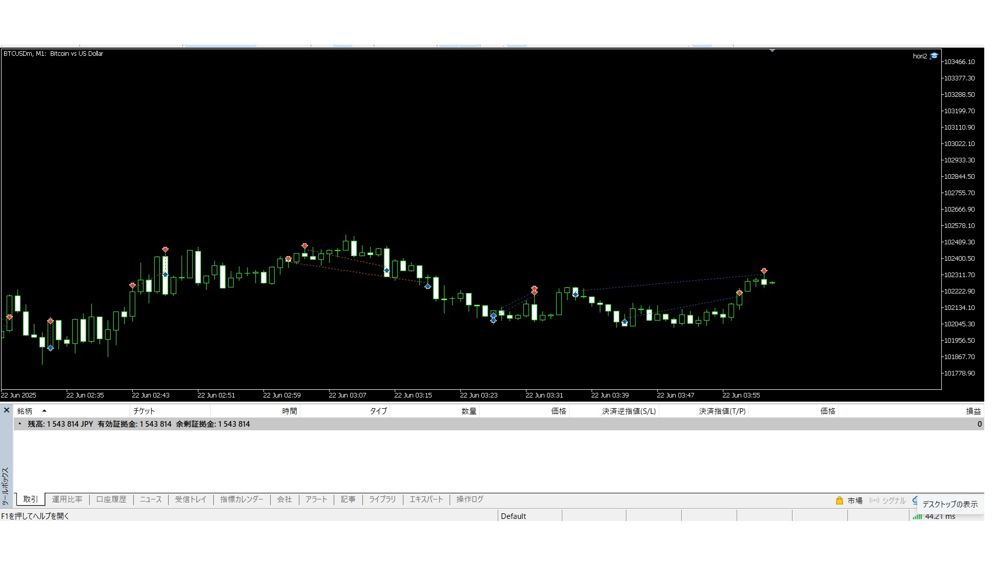Switch to the エキスパート tab
Screen dimensions: 995x564
(x=426, y=499)
